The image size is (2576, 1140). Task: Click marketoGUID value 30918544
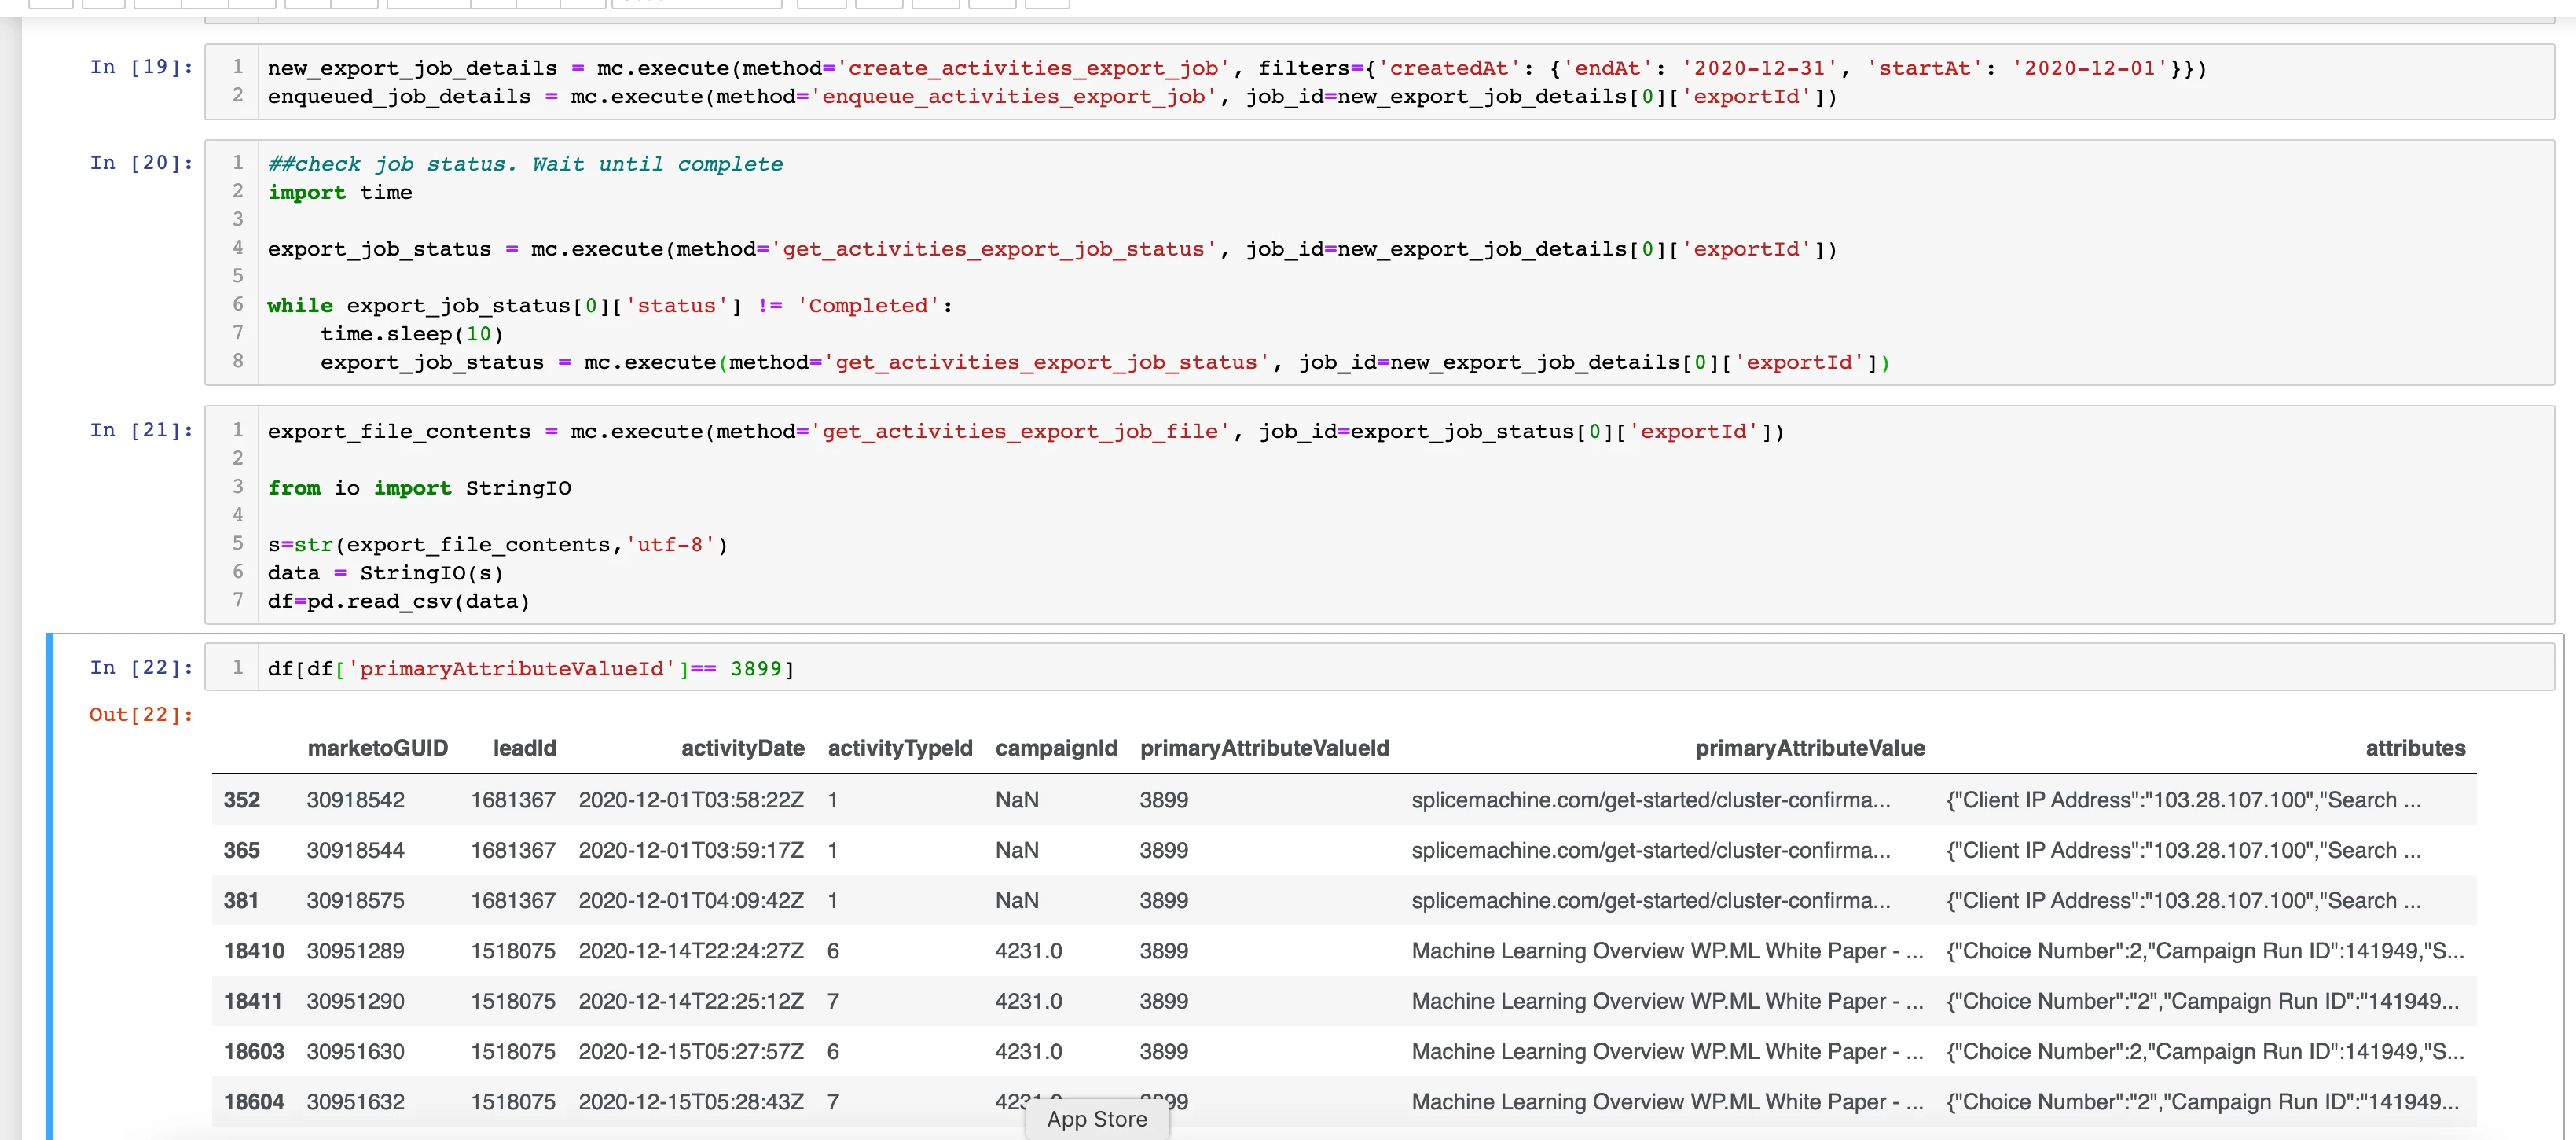(x=355, y=850)
